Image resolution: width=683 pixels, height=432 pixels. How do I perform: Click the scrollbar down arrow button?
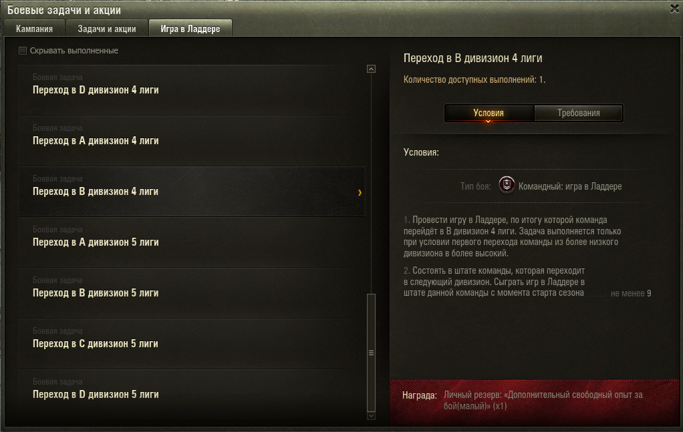pyautogui.click(x=371, y=416)
